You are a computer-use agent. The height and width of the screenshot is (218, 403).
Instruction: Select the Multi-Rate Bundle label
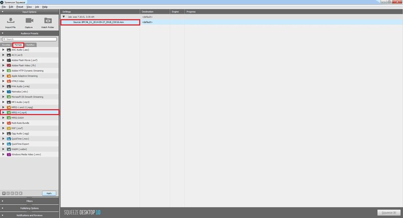point(20,123)
